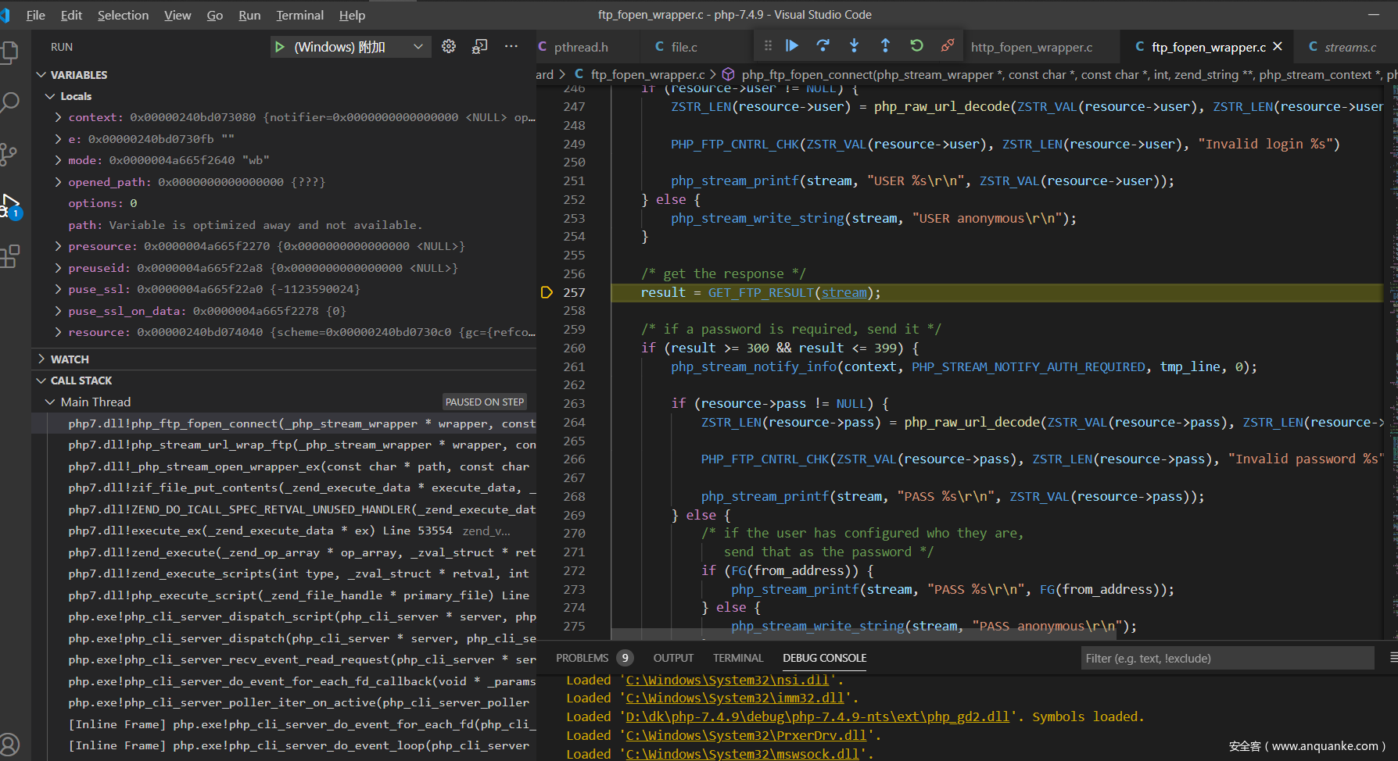Open the php_gd2.dll path link
Viewport: 1398px width, 761px height.
click(817, 716)
